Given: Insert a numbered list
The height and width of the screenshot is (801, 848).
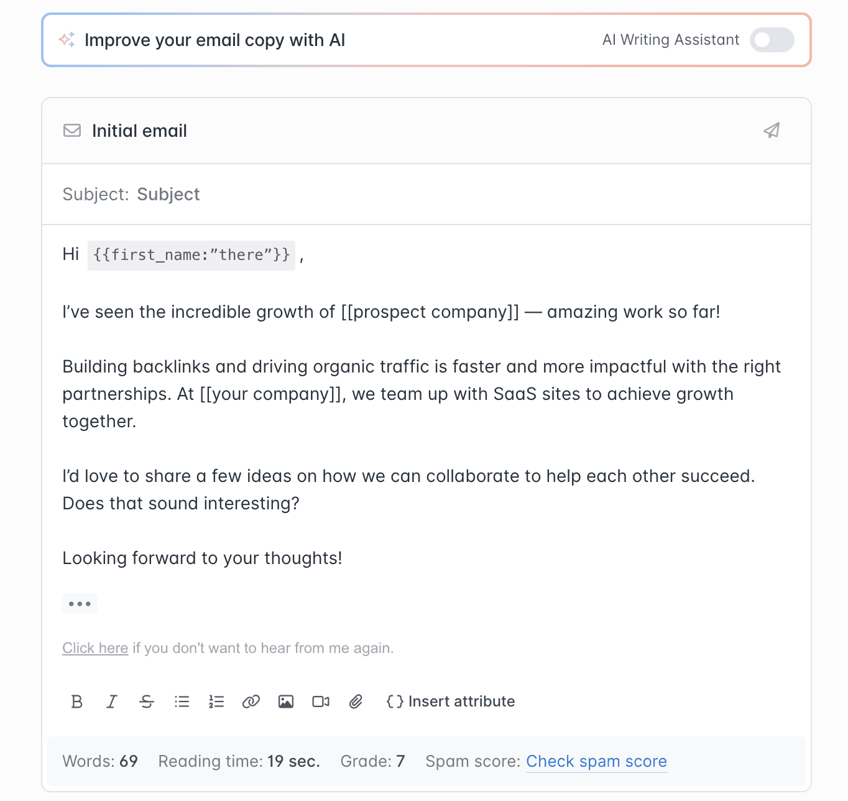Looking at the screenshot, I should coord(216,701).
